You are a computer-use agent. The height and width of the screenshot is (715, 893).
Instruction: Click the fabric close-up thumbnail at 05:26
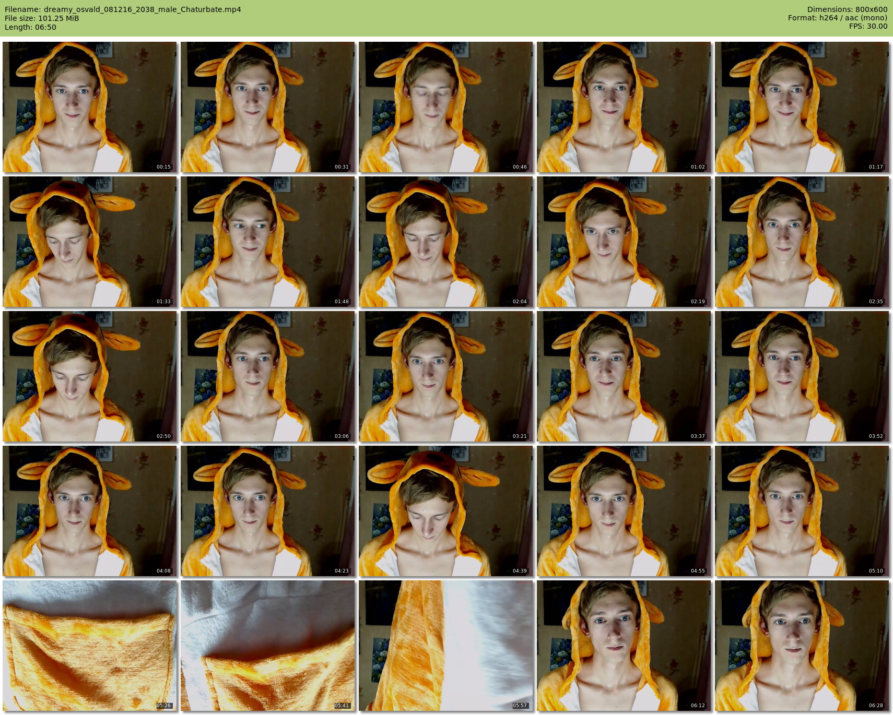(x=90, y=646)
